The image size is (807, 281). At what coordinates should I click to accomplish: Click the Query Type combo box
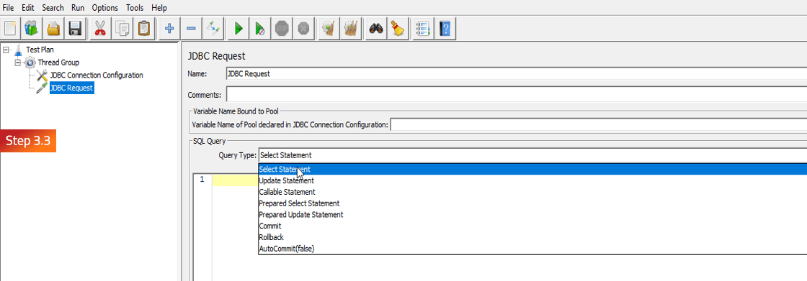532,155
